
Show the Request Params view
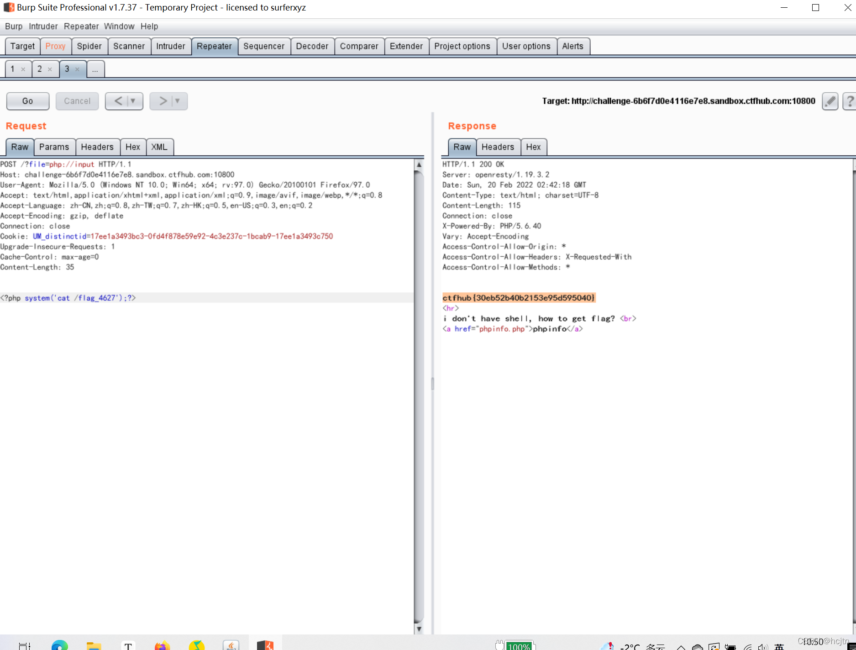[x=54, y=147]
